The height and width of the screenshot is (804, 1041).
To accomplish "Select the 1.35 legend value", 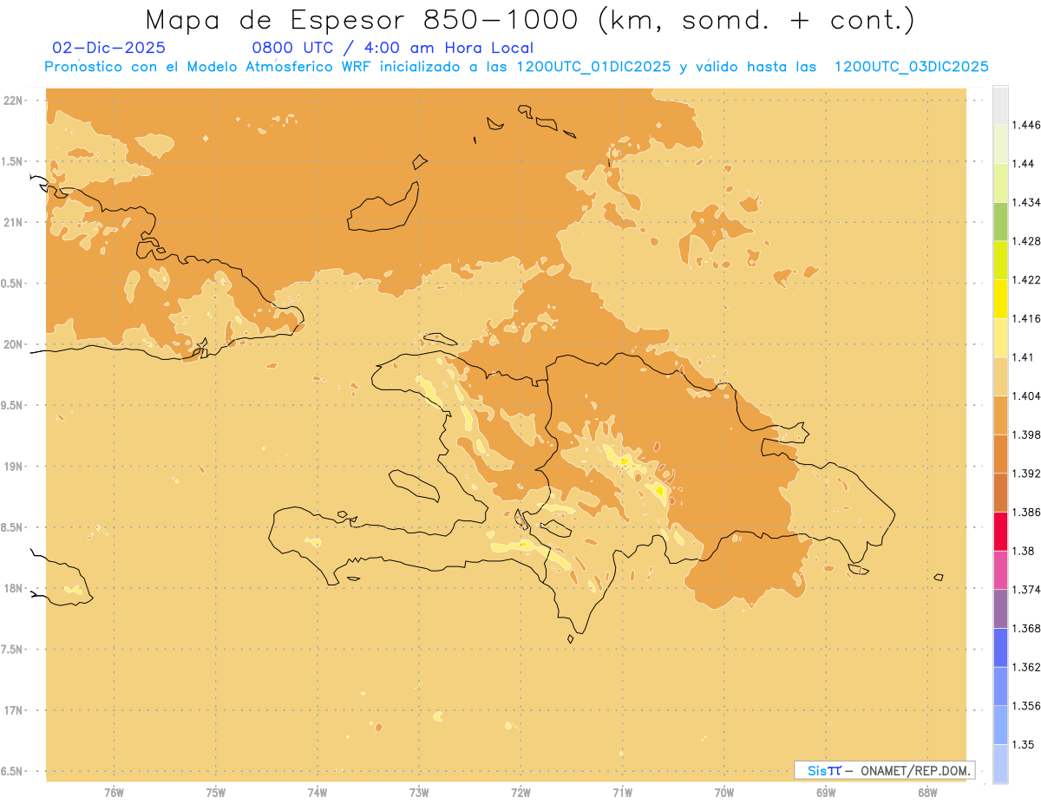I will point(1023,744).
